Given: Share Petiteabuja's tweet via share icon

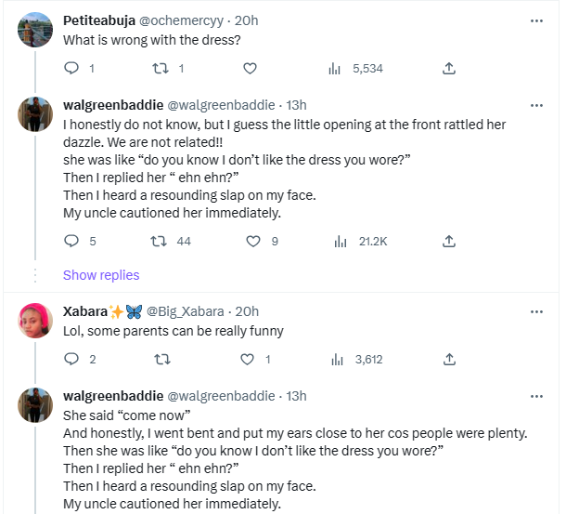Looking at the screenshot, I should pos(449,68).
